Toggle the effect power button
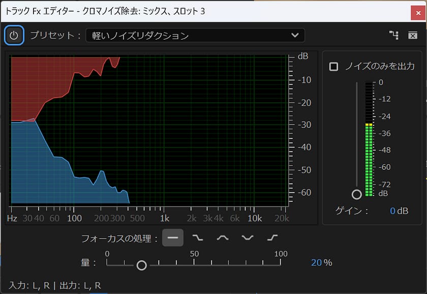Image resolution: width=427 pixels, height=294 pixels. (14, 35)
